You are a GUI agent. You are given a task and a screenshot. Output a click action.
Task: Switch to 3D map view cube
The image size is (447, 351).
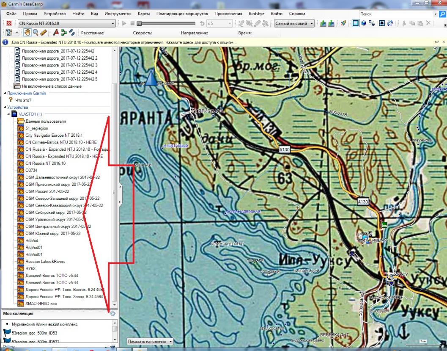click(363, 23)
